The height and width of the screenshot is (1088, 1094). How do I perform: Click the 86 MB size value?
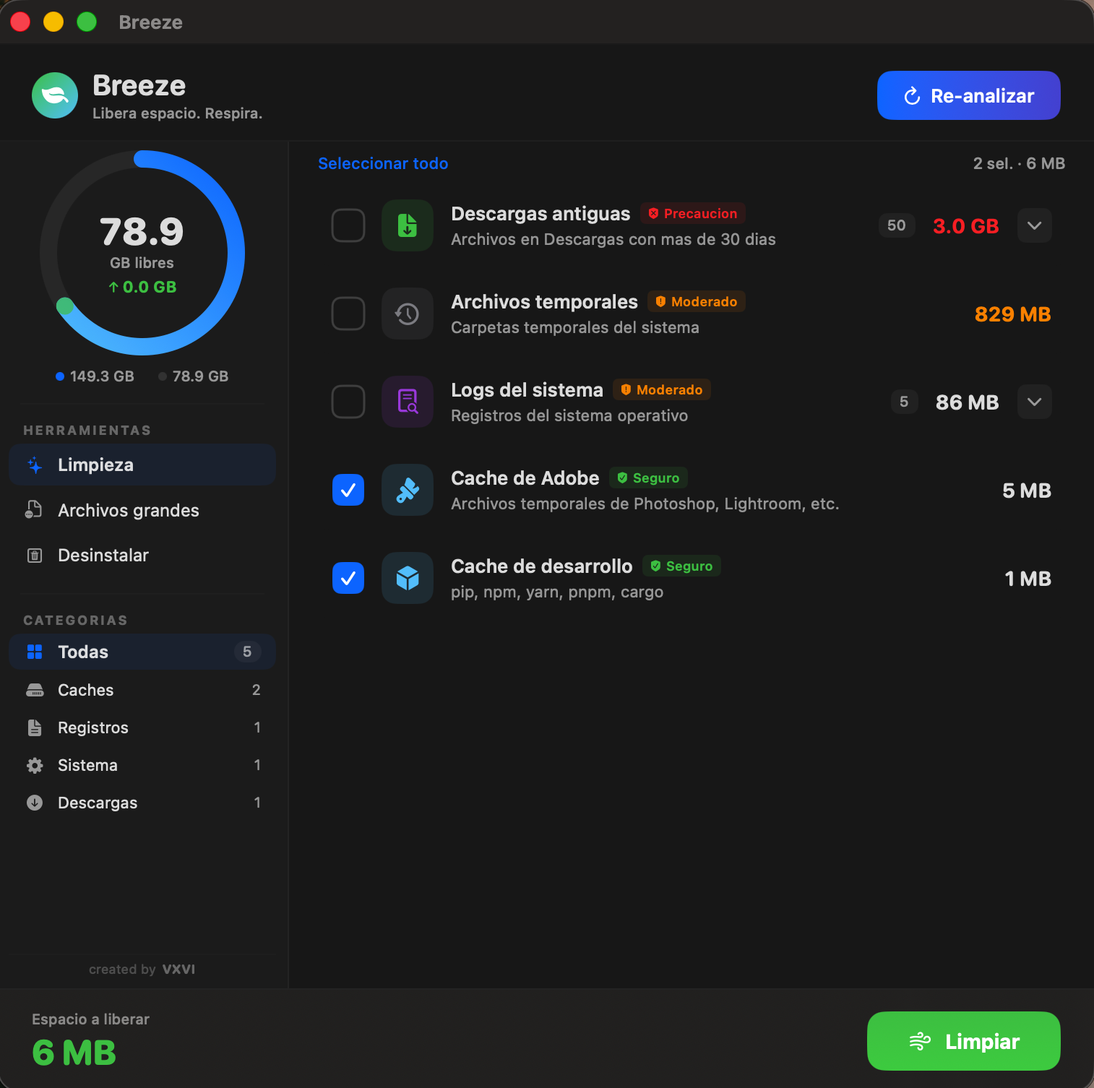coord(968,402)
